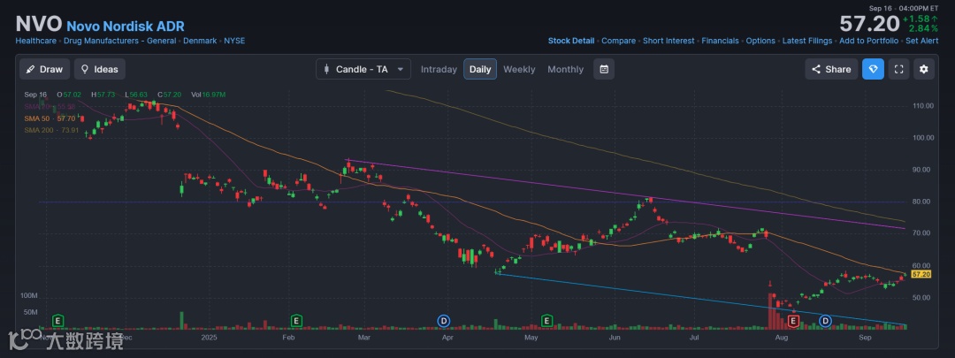955x358 pixels.
Task: Open the Short Interest link
Action: pyautogui.click(x=668, y=41)
